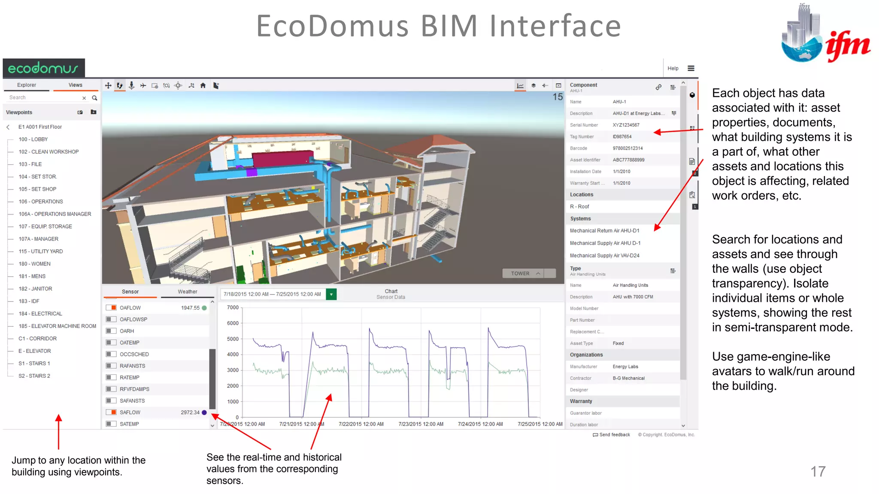Go to home view in the 3D toolbar

pyautogui.click(x=203, y=86)
